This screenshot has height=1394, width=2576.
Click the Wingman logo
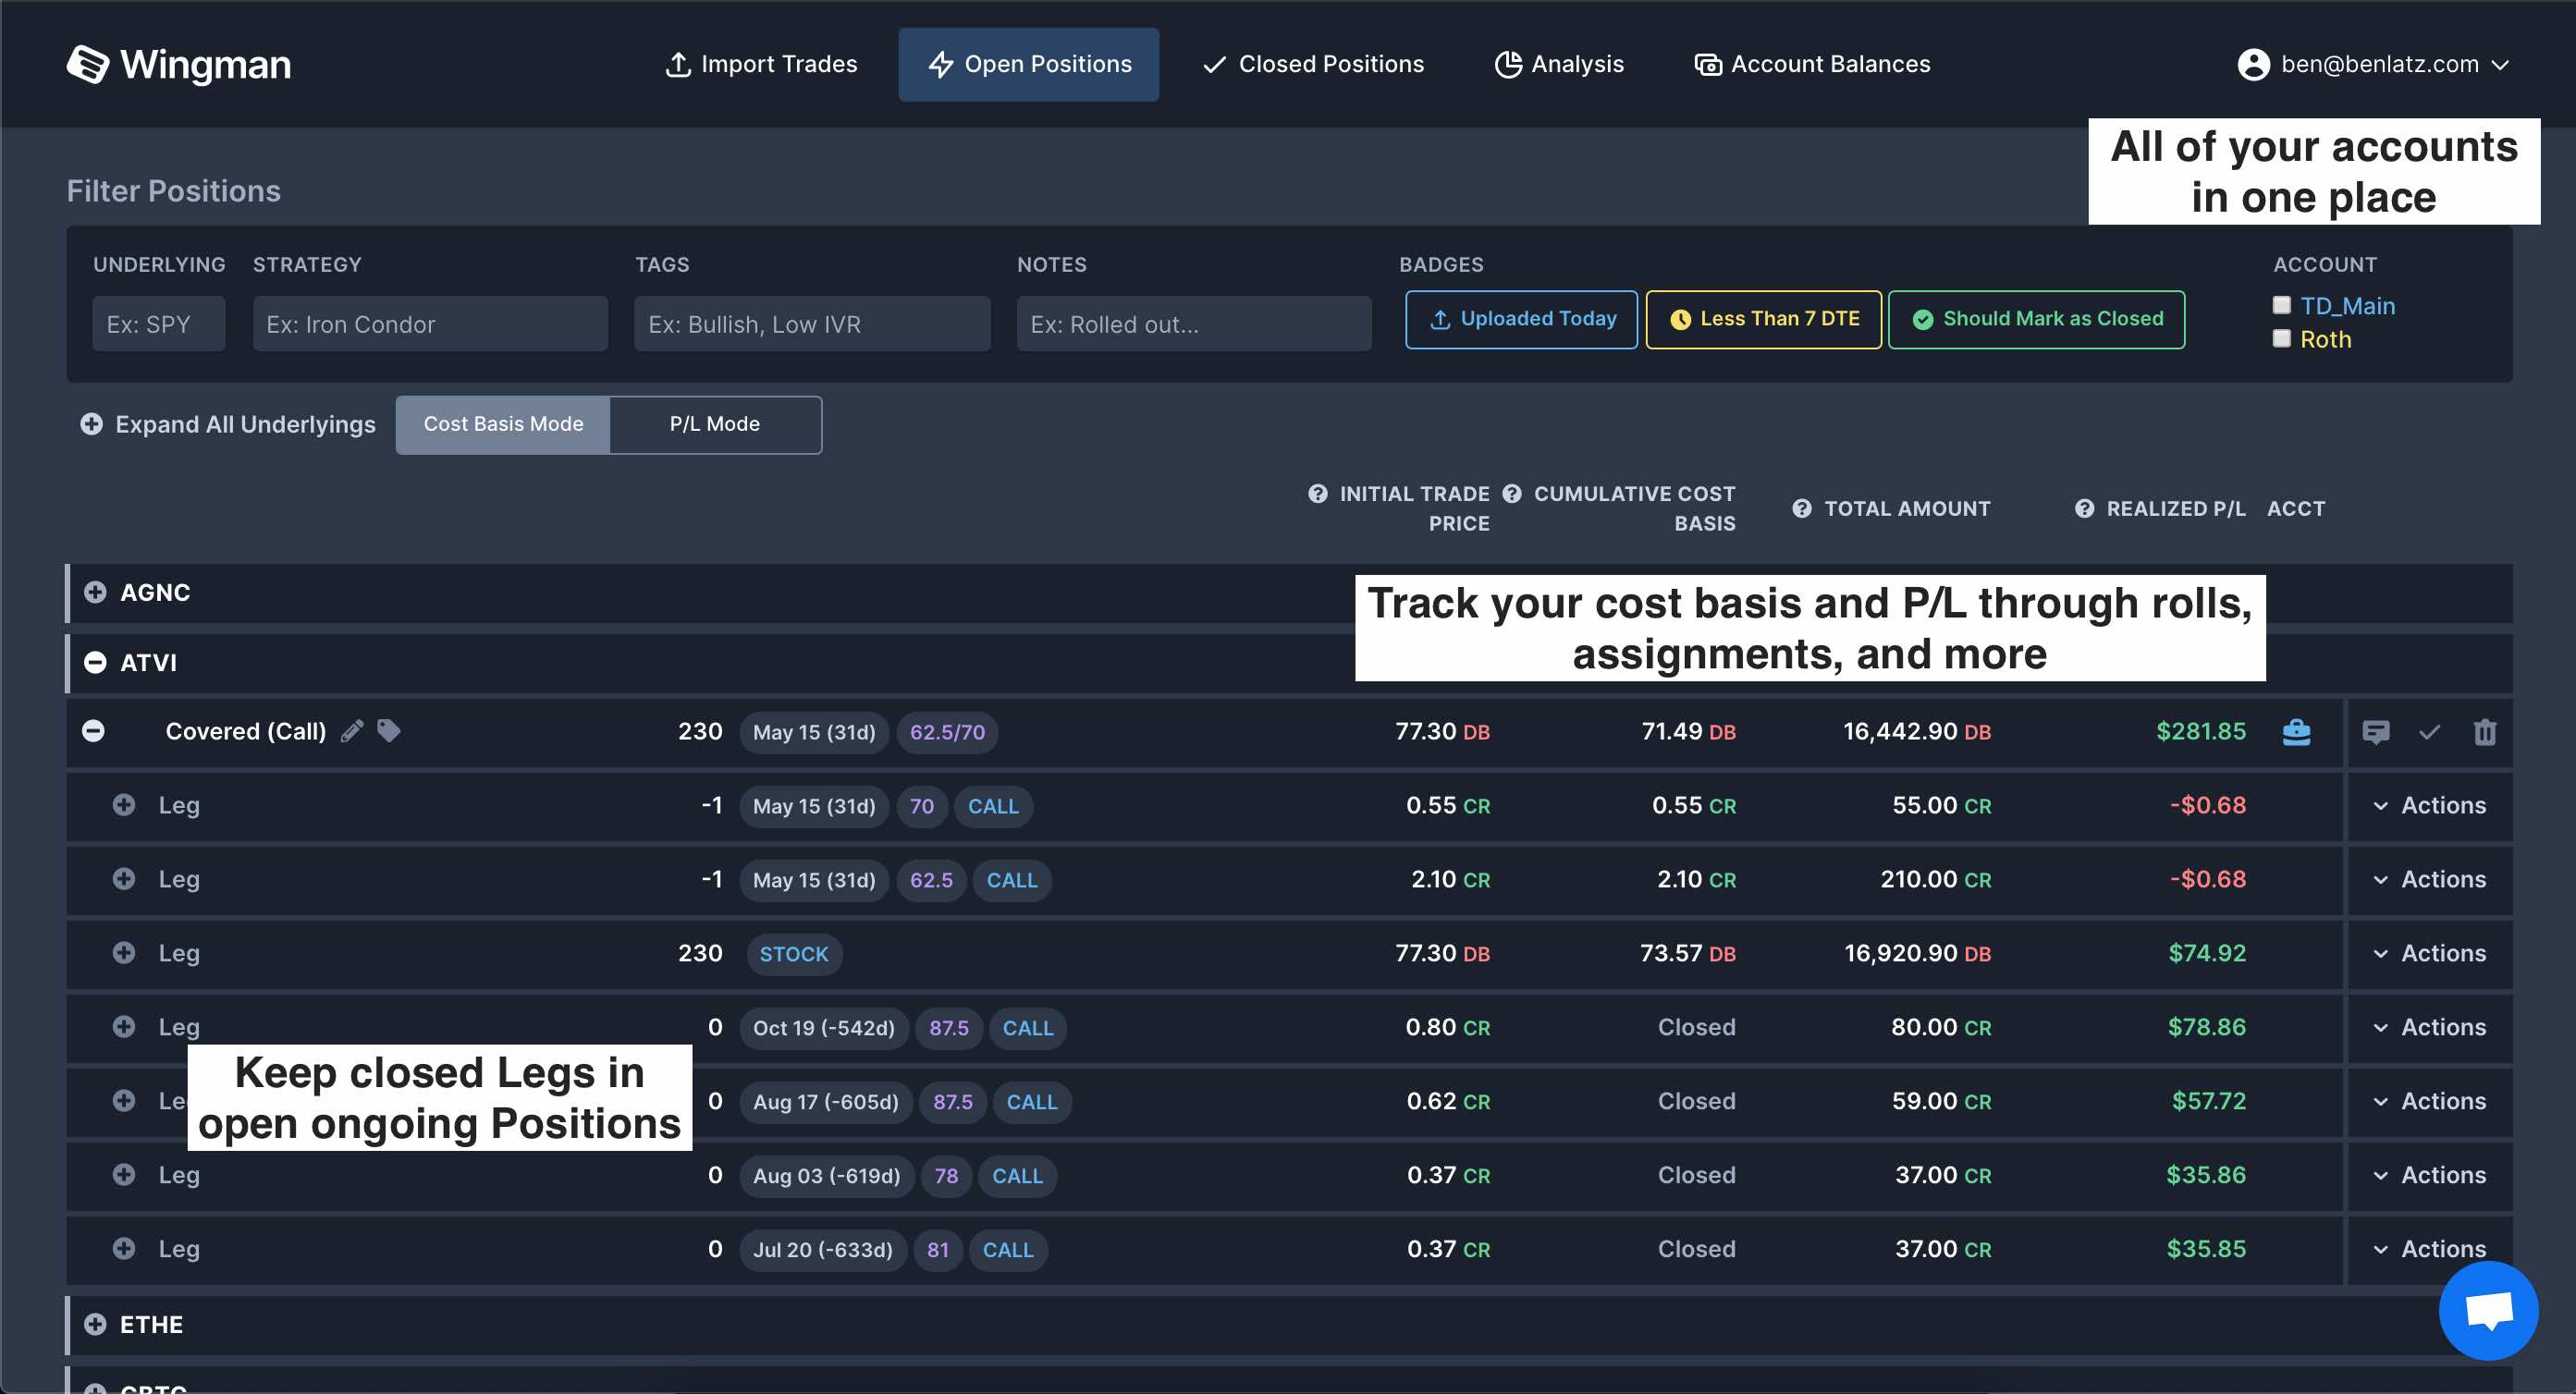tap(179, 64)
